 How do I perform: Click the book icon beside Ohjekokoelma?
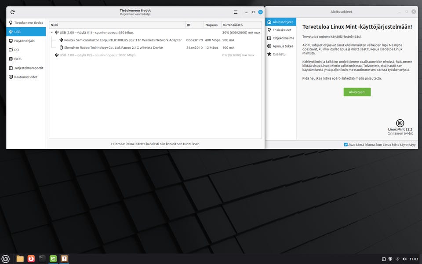[x=269, y=38]
